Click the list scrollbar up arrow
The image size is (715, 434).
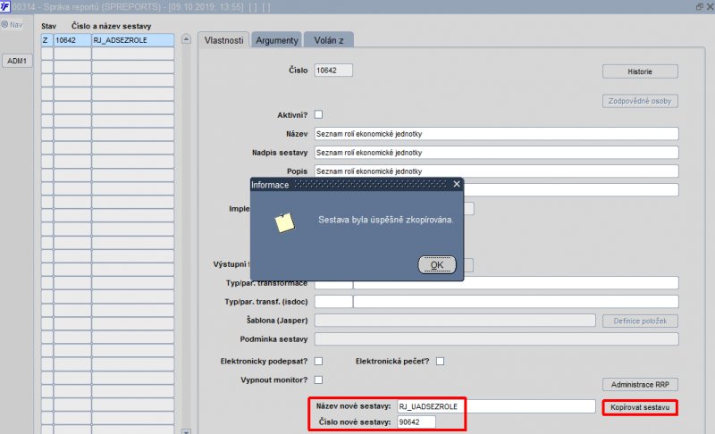coord(186,39)
